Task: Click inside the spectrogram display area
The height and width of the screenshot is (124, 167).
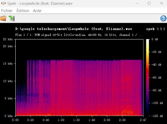Action: tap(79, 78)
